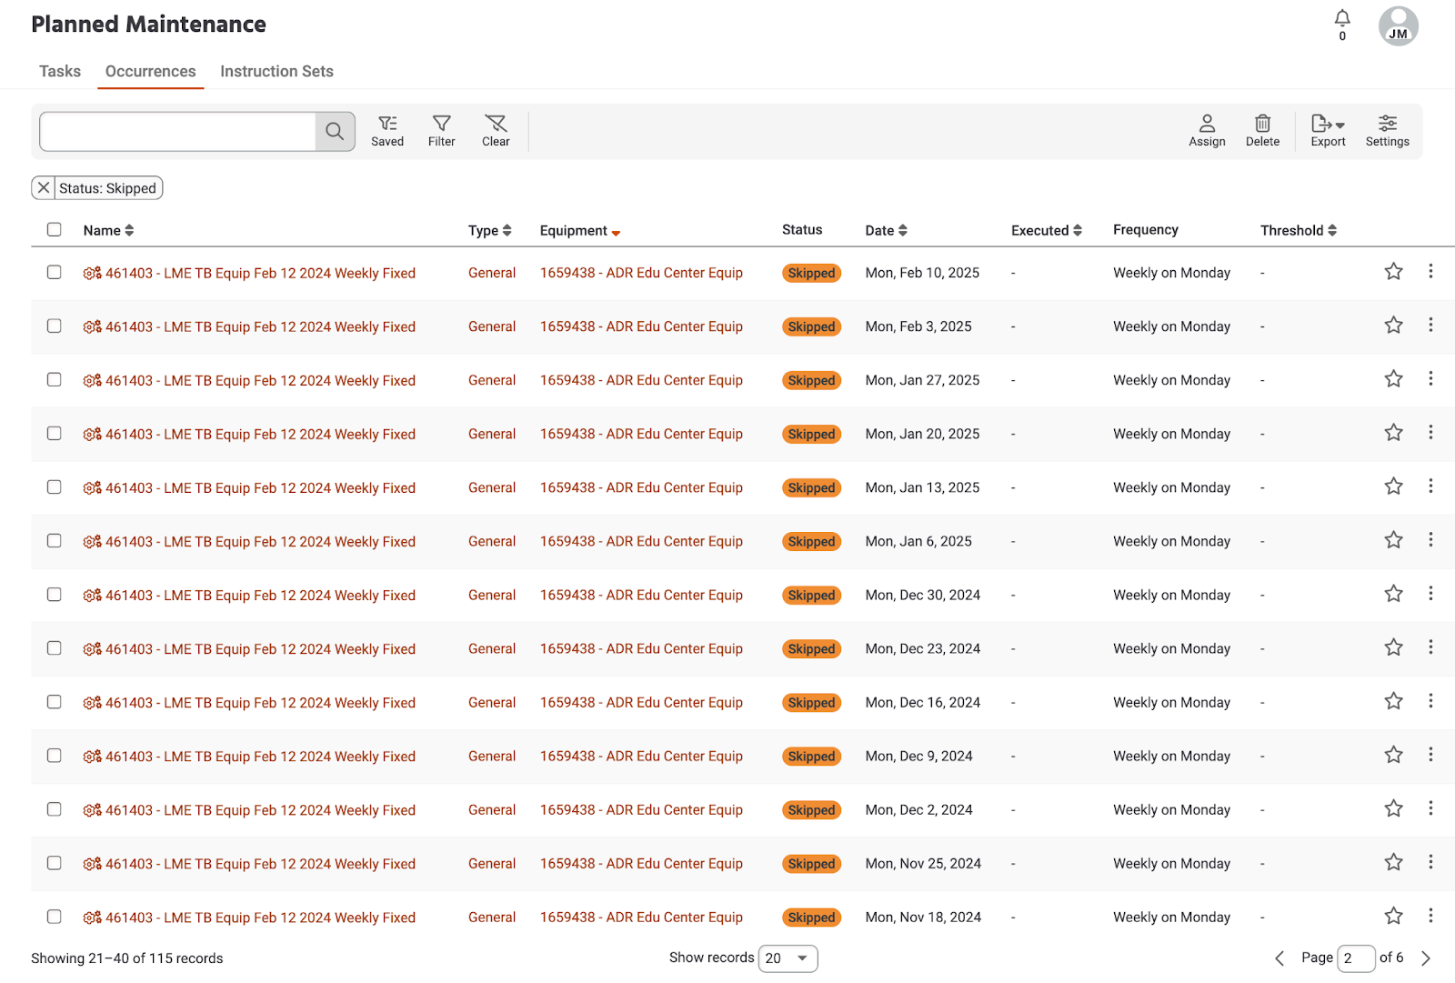Open the notifications bell
This screenshot has width=1455, height=983.
(1342, 18)
